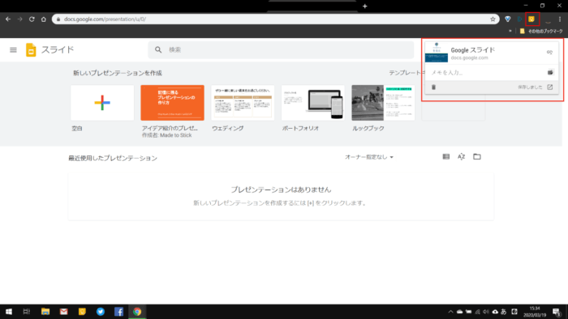Open File Explorer from the taskbar

(x=45, y=312)
